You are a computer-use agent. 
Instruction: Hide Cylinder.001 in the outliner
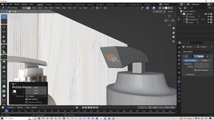(208, 20)
